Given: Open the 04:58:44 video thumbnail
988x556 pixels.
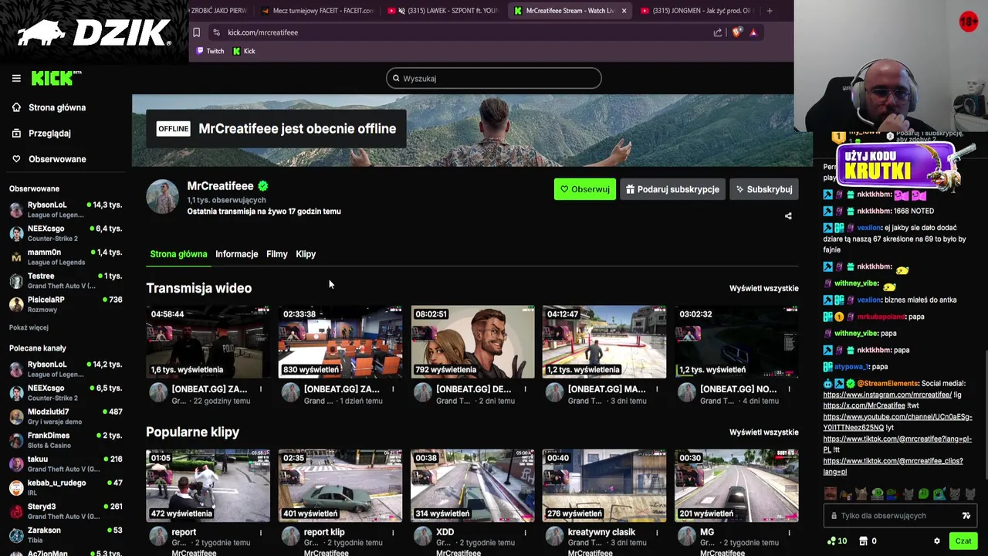Looking at the screenshot, I should pyautogui.click(x=208, y=341).
